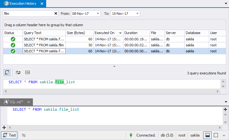Image resolution: width=229 pixels, height=140 pixels.
Task: Select the SQL.sql document tab
Action: click(x=14, y=102)
